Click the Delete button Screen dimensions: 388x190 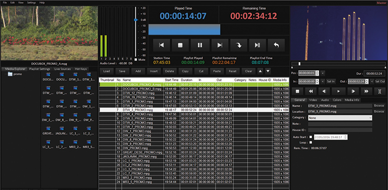169,71
